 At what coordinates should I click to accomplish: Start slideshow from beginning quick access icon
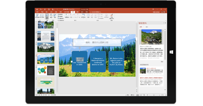tap(49, 9)
